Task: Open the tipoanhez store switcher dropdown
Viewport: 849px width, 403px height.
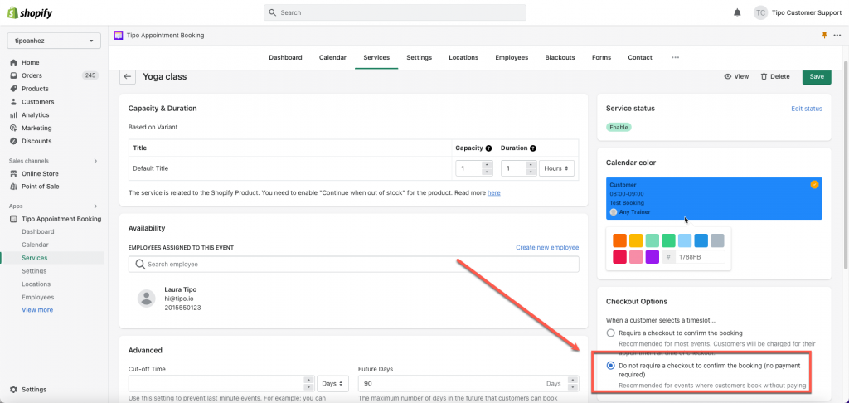Action: pyautogui.click(x=54, y=41)
